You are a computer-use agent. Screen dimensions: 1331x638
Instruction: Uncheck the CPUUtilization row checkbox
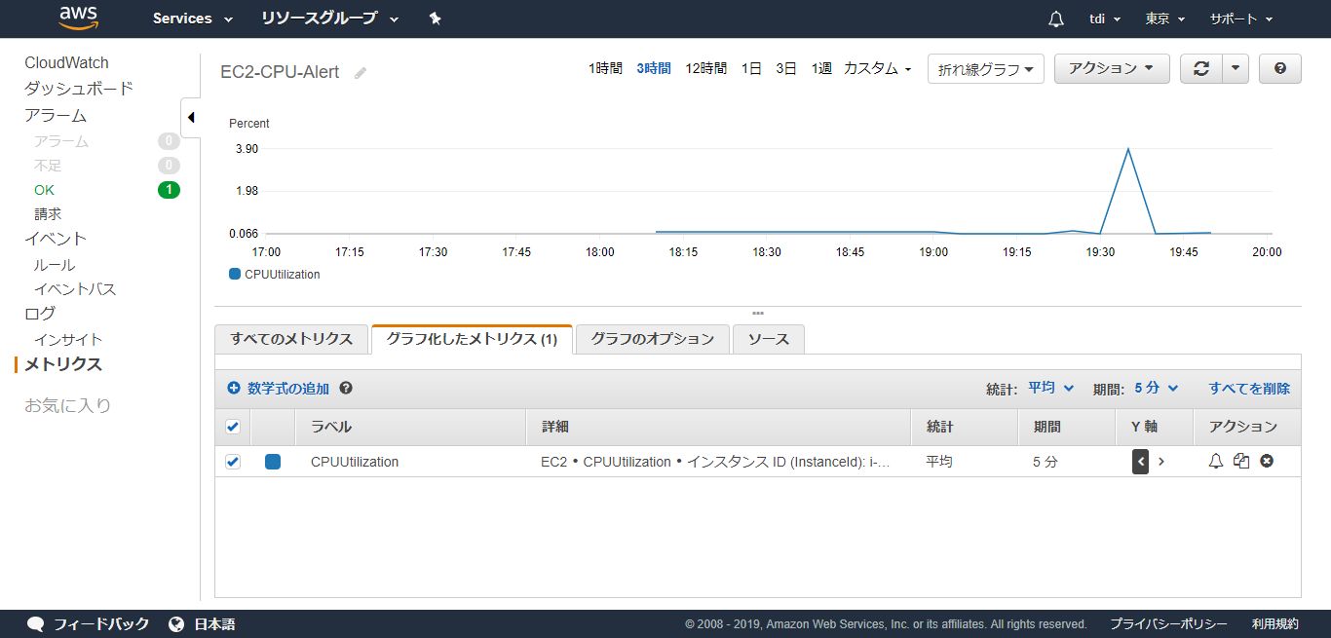[x=233, y=462]
